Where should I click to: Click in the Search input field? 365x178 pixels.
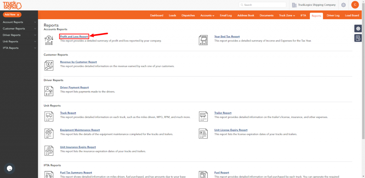(x=262, y=5)
